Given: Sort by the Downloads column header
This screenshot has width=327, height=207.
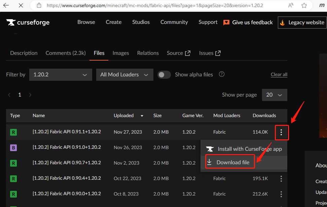Looking at the screenshot, I should [x=264, y=115].
